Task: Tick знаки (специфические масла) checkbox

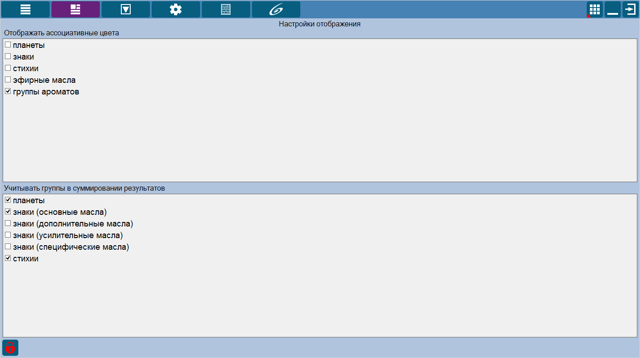Action: [8, 247]
